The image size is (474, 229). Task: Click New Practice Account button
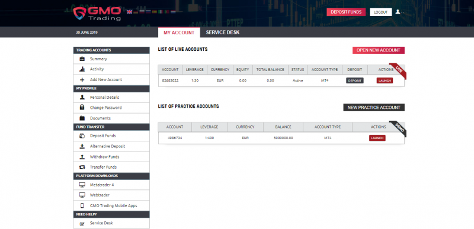click(374, 108)
